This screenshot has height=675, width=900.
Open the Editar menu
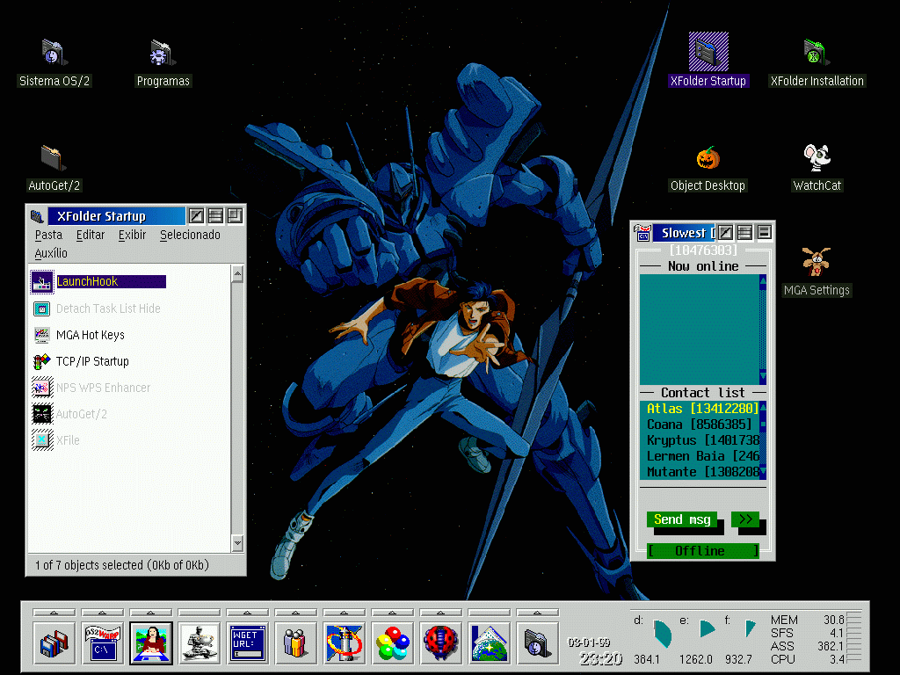(x=91, y=235)
